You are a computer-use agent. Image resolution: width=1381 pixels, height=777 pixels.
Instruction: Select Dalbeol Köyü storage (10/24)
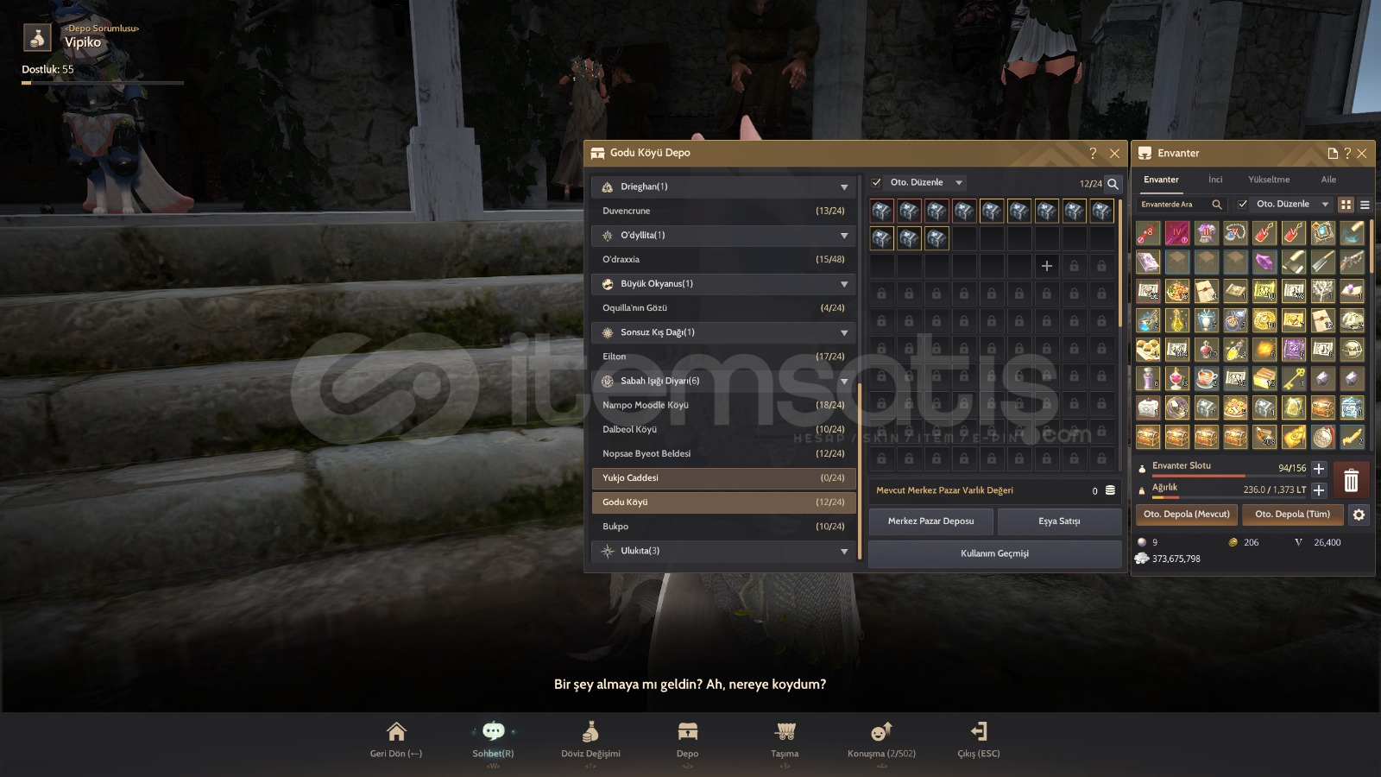(x=723, y=429)
